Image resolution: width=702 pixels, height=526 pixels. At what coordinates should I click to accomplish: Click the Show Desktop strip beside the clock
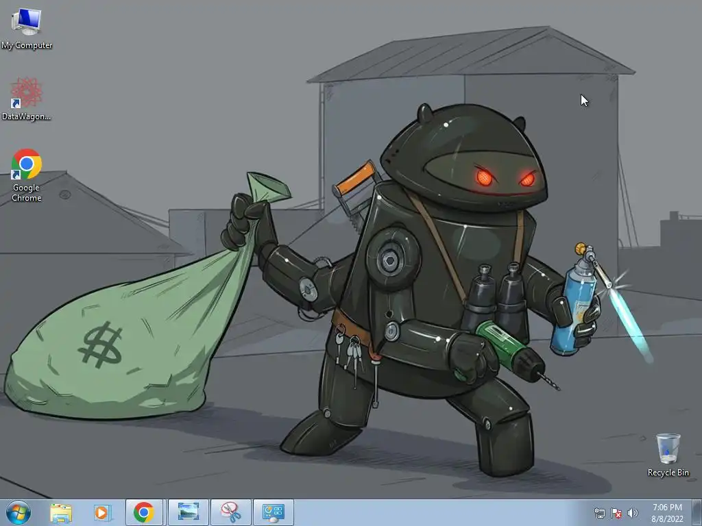[697, 512]
